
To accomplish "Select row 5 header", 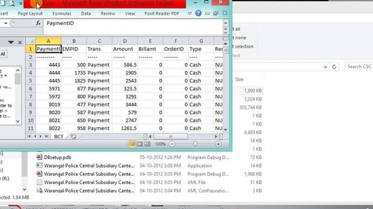I will click(x=30, y=81).
